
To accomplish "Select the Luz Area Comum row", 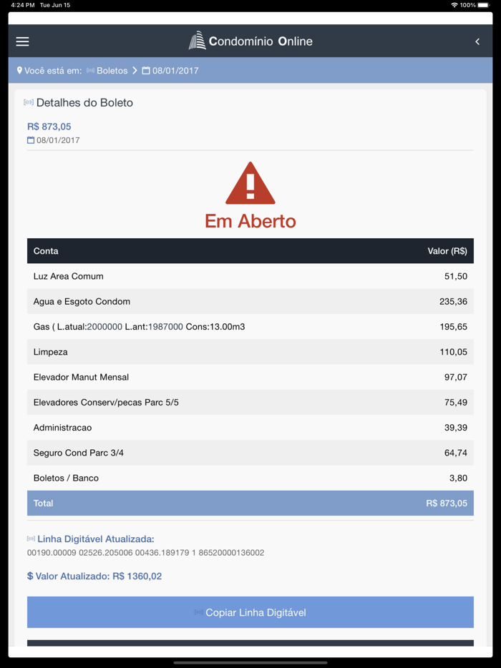I will click(x=250, y=276).
